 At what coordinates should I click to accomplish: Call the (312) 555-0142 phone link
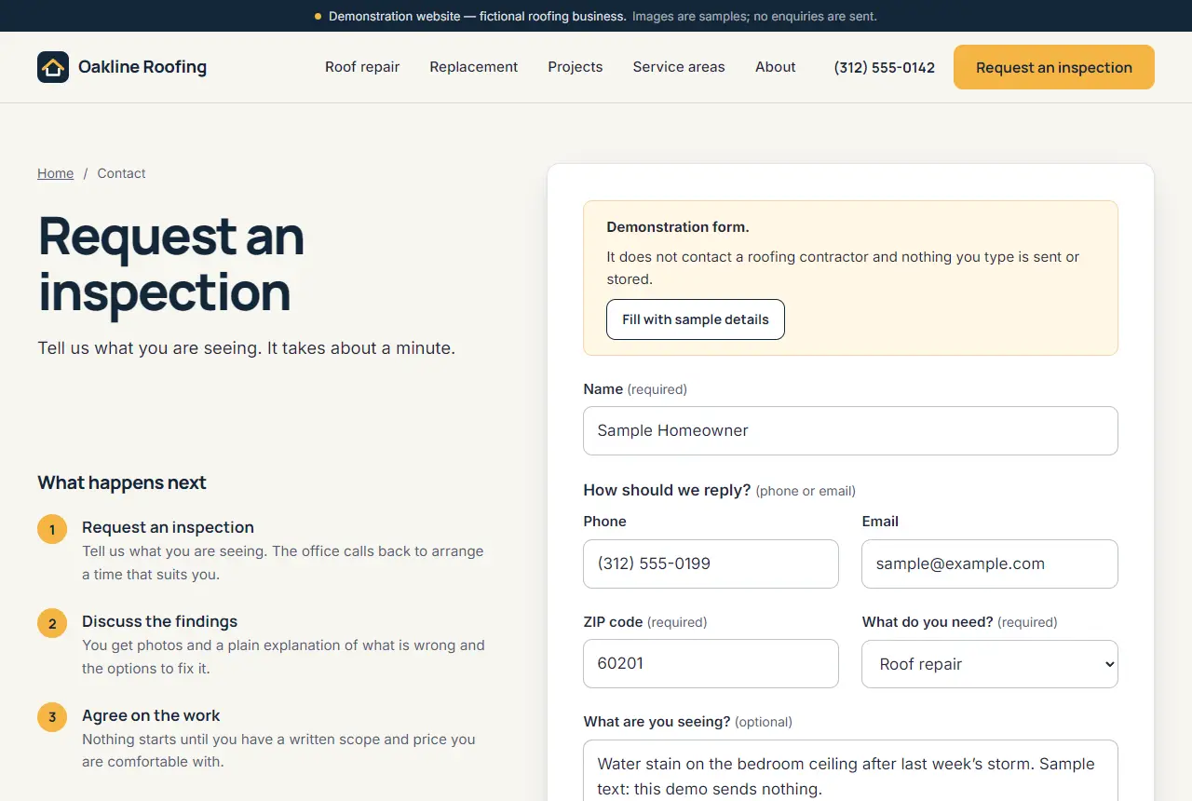pyautogui.click(x=885, y=67)
